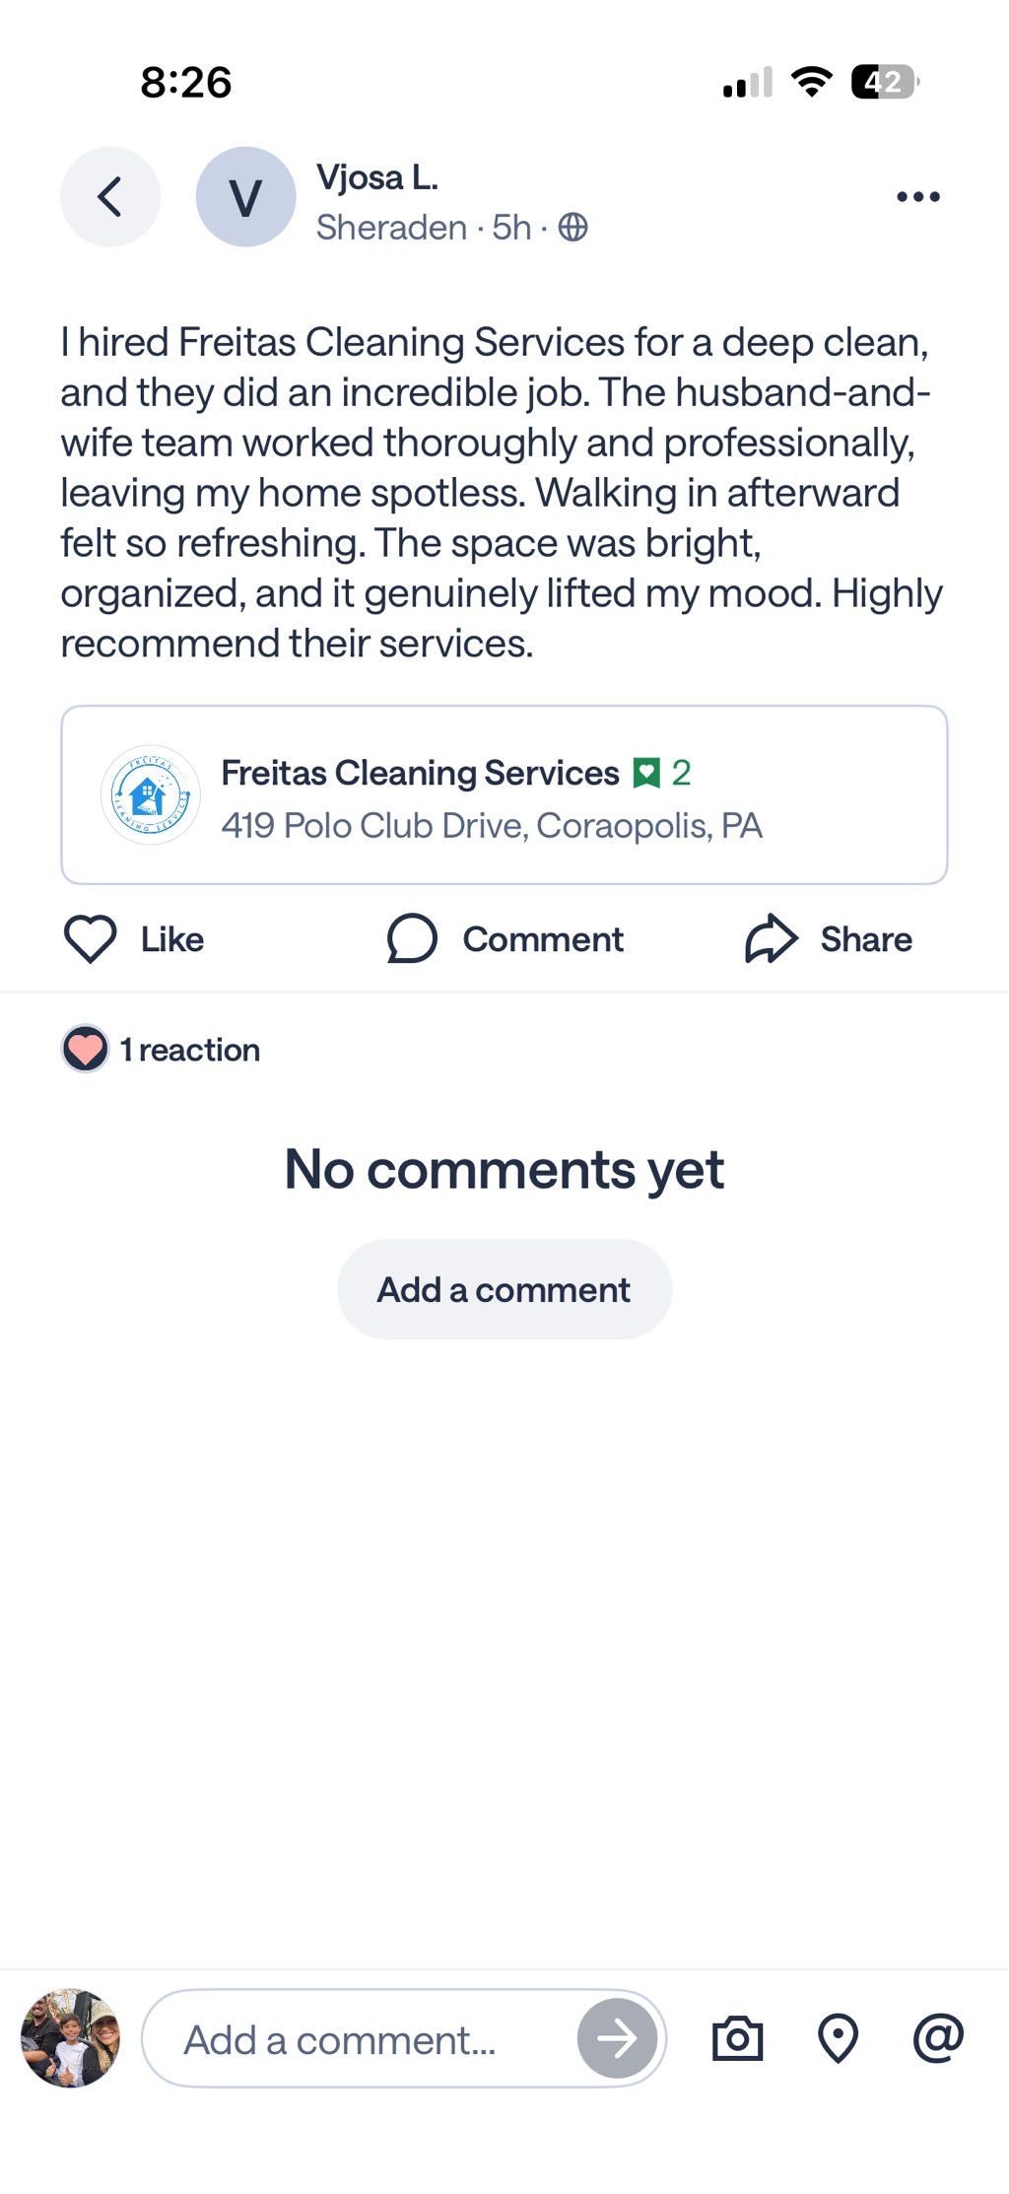Add location with the pin icon
This screenshot has height=2194, width=1009.
tap(838, 2038)
